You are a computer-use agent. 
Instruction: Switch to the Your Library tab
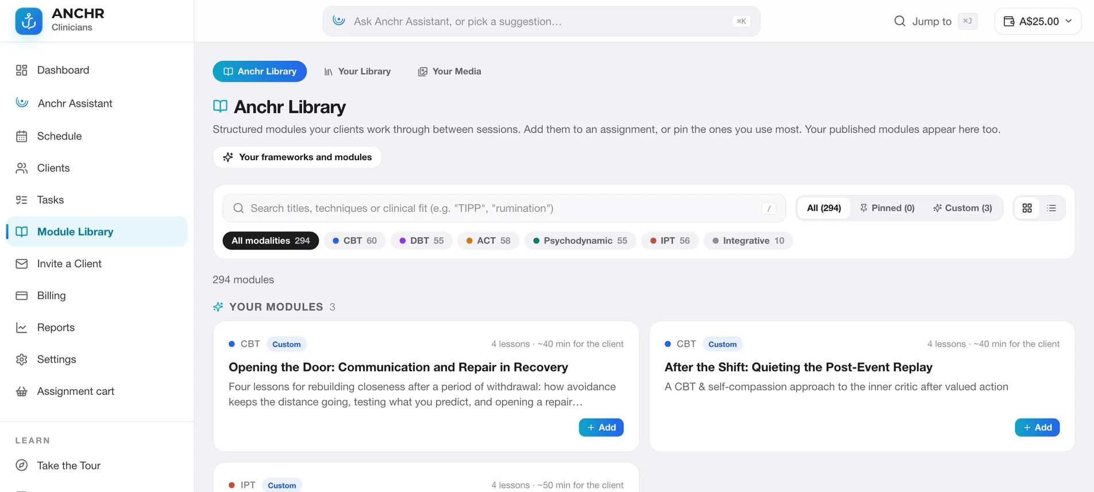click(357, 71)
